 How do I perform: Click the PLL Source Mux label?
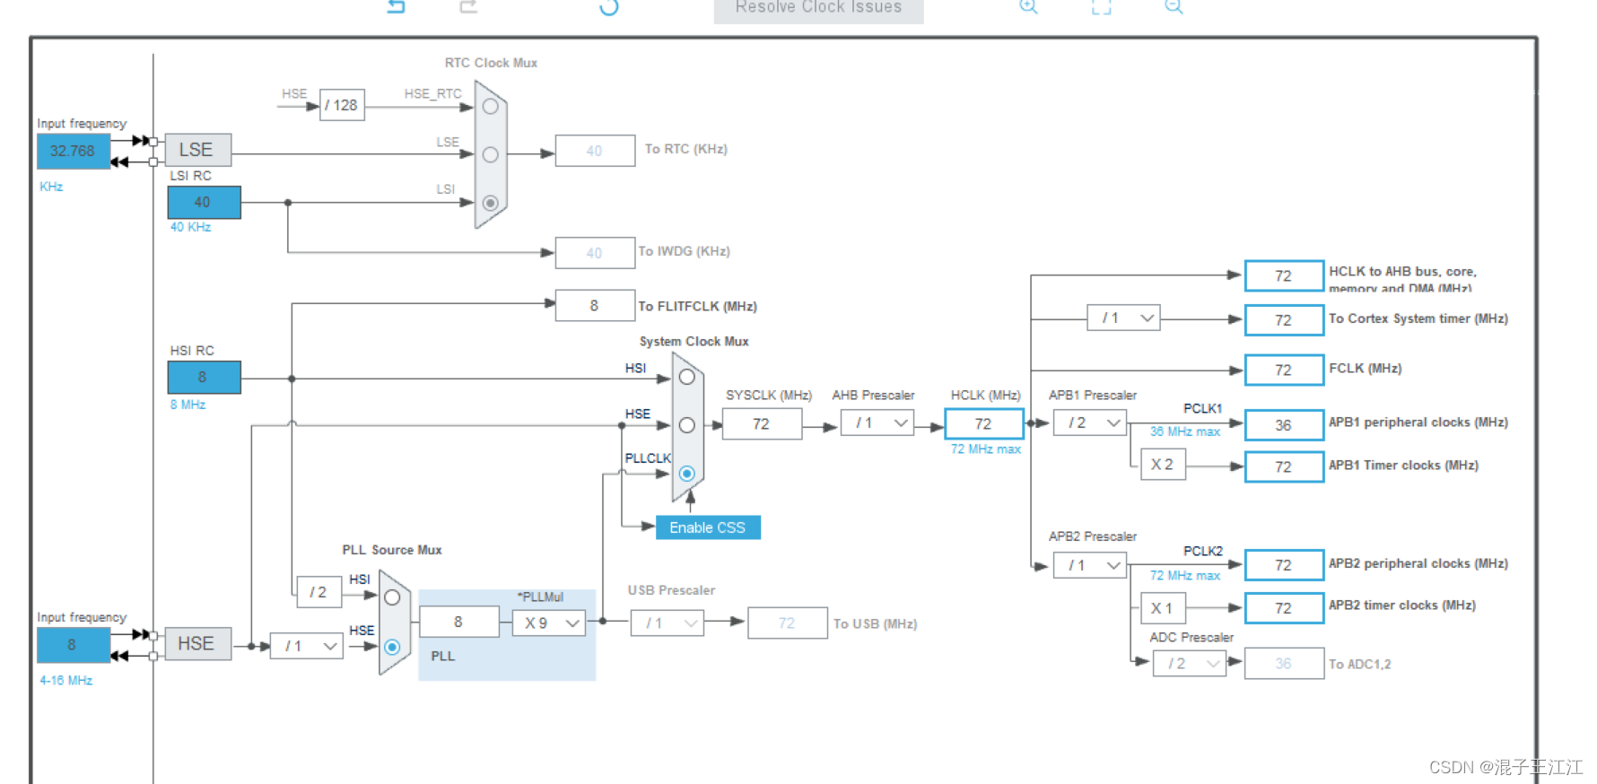point(392,550)
